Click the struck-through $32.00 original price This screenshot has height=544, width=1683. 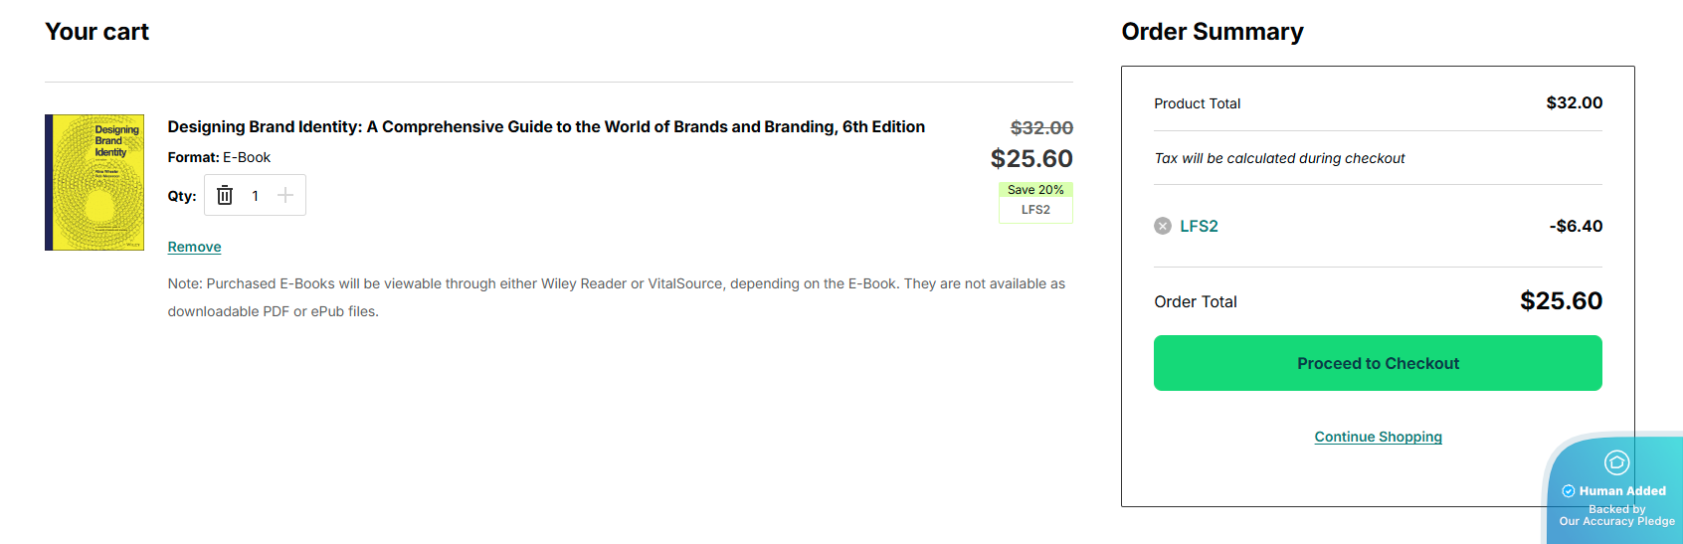tap(1041, 128)
